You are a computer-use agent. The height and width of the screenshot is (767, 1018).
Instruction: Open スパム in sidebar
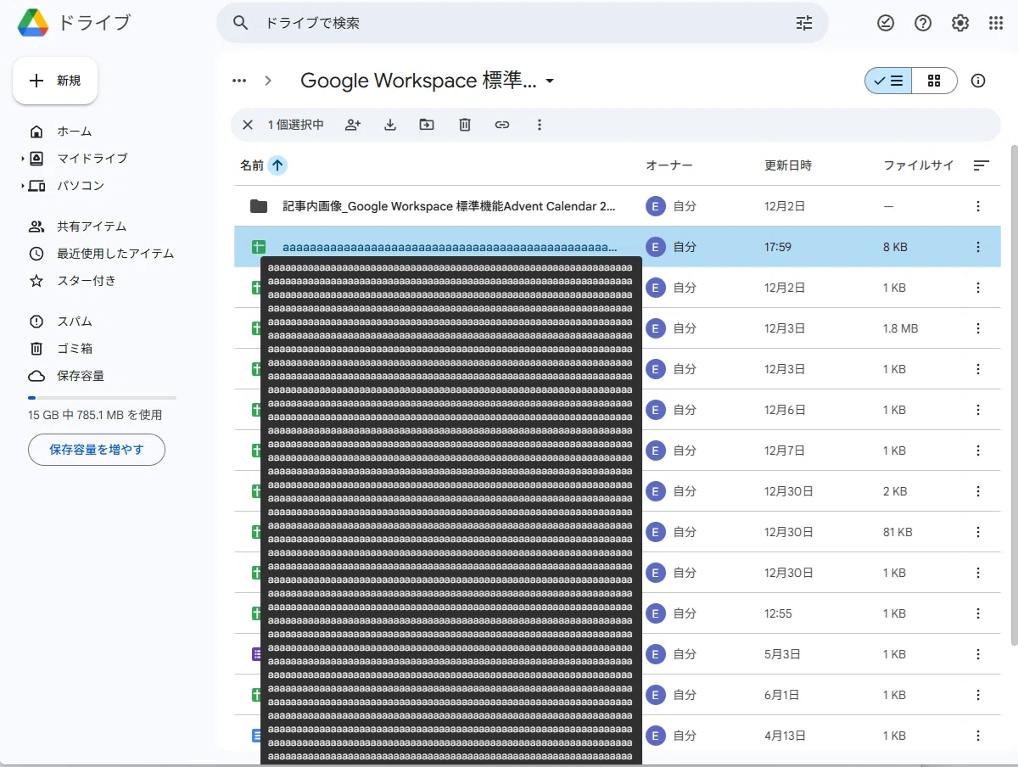tap(75, 322)
